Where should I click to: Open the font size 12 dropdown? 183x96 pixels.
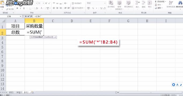(43, 3)
